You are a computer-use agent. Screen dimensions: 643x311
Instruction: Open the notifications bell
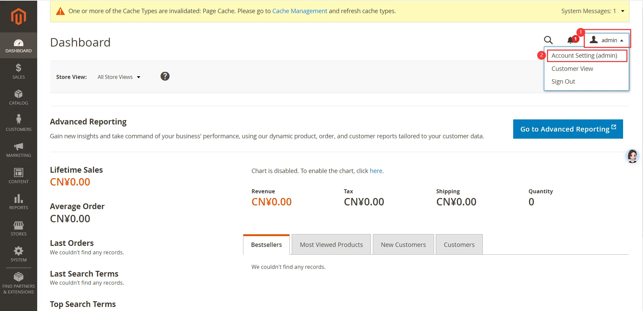click(571, 40)
